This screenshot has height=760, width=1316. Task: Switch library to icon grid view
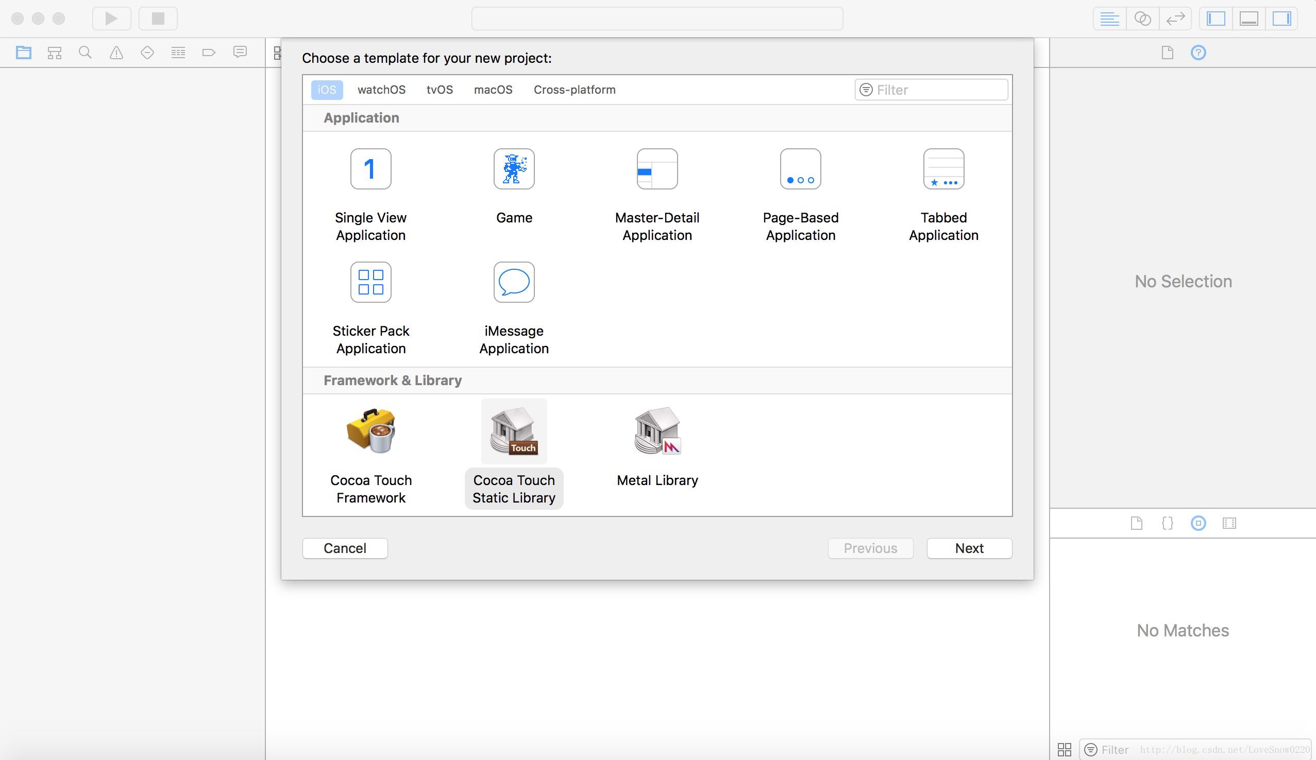pos(1064,750)
